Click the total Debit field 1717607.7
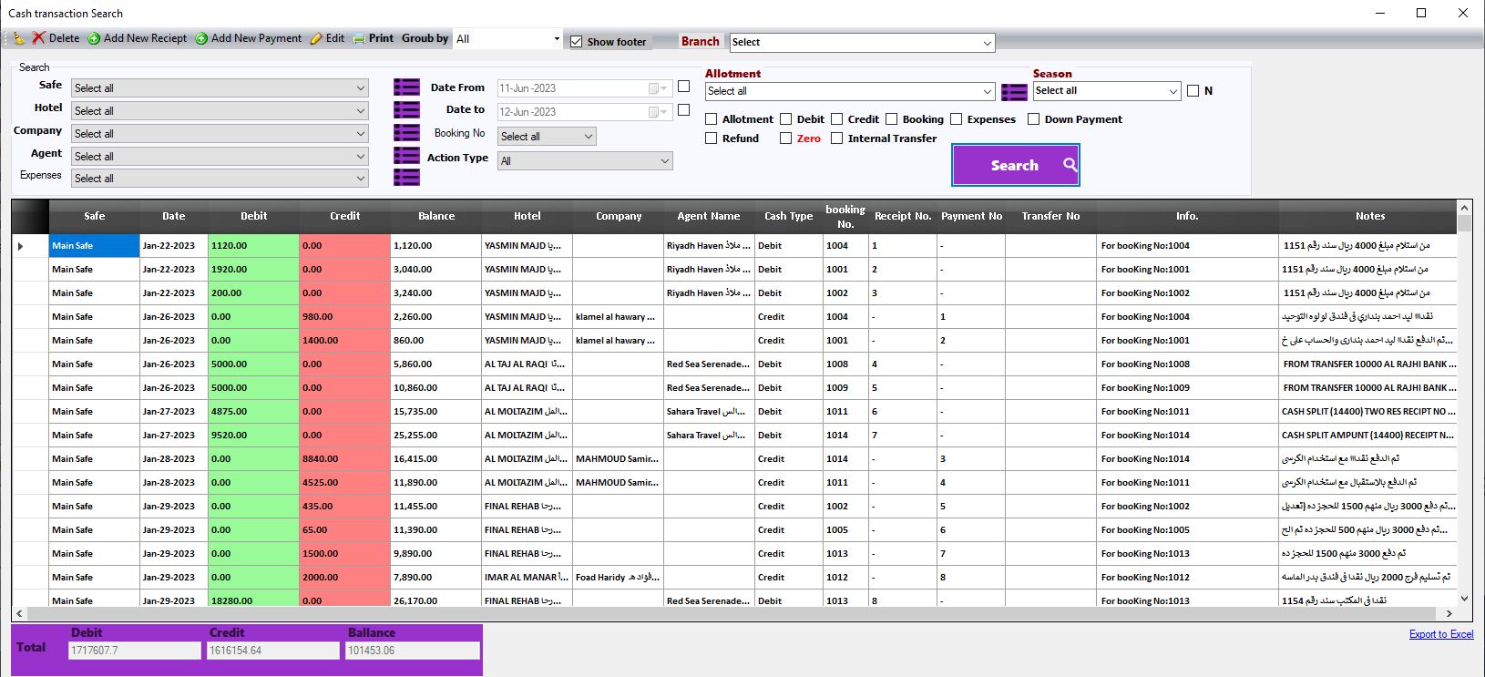This screenshot has width=1485, height=677. point(134,651)
